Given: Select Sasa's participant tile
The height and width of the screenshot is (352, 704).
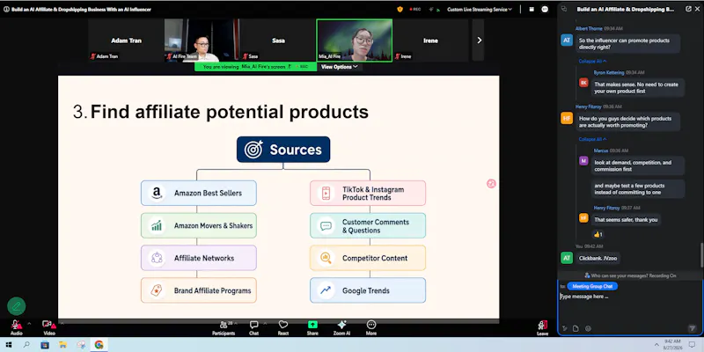Looking at the screenshot, I should click(278, 40).
